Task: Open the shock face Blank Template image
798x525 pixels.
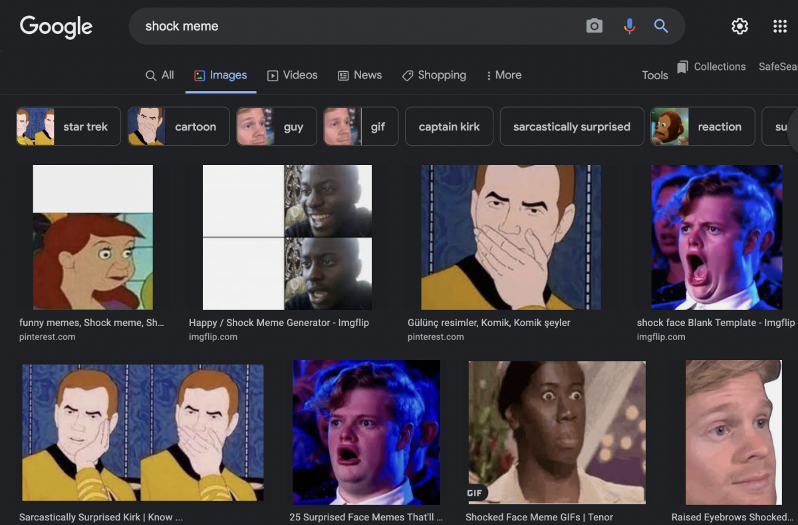Action: [x=716, y=238]
